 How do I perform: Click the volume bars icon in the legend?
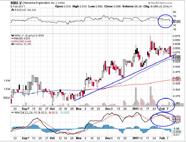[x=13, y=44]
